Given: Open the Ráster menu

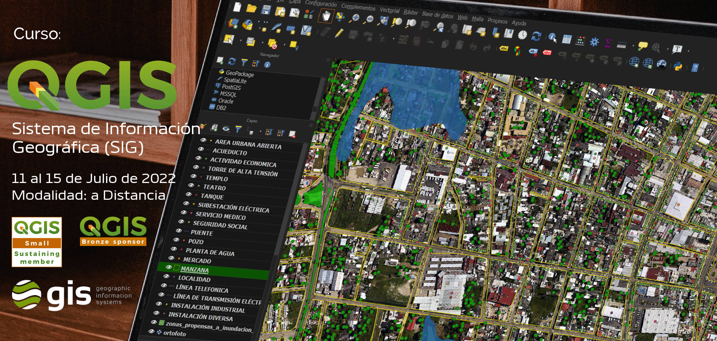Looking at the screenshot, I should point(411,12).
